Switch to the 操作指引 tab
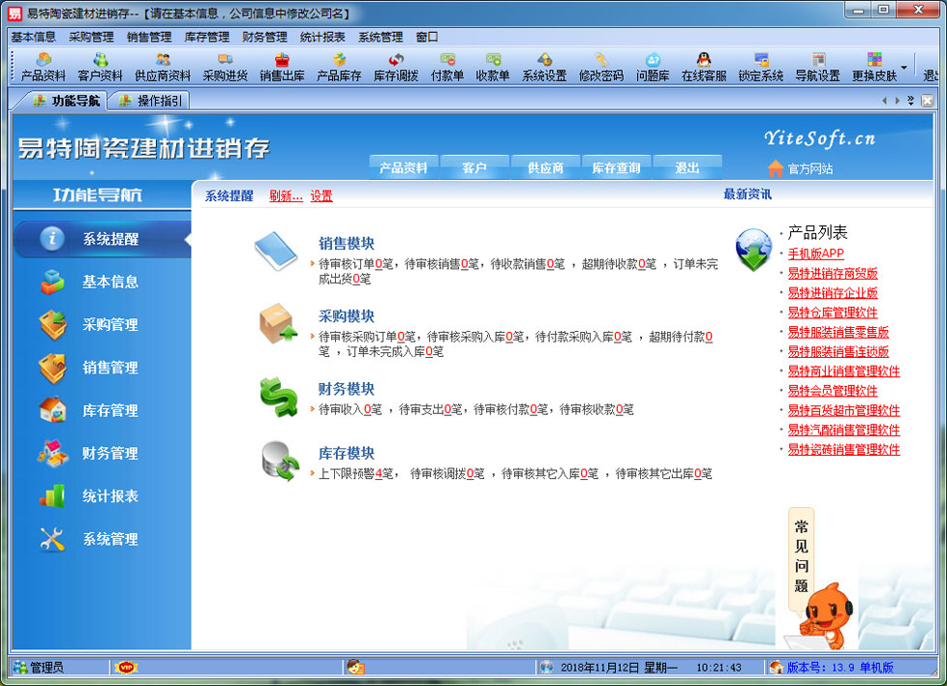The image size is (947, 686). point(150,101)
